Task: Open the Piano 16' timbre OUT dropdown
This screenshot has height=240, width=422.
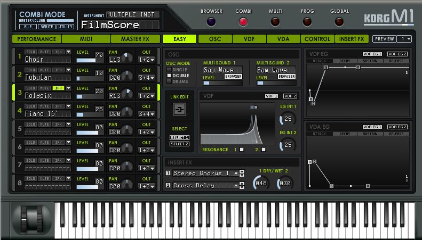Action: (146, 114)
